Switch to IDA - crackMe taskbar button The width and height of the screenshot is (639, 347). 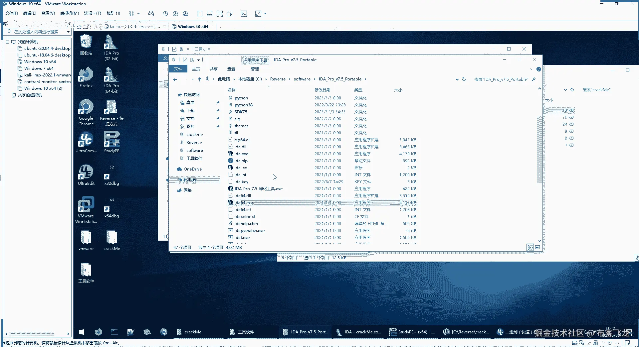359,332
